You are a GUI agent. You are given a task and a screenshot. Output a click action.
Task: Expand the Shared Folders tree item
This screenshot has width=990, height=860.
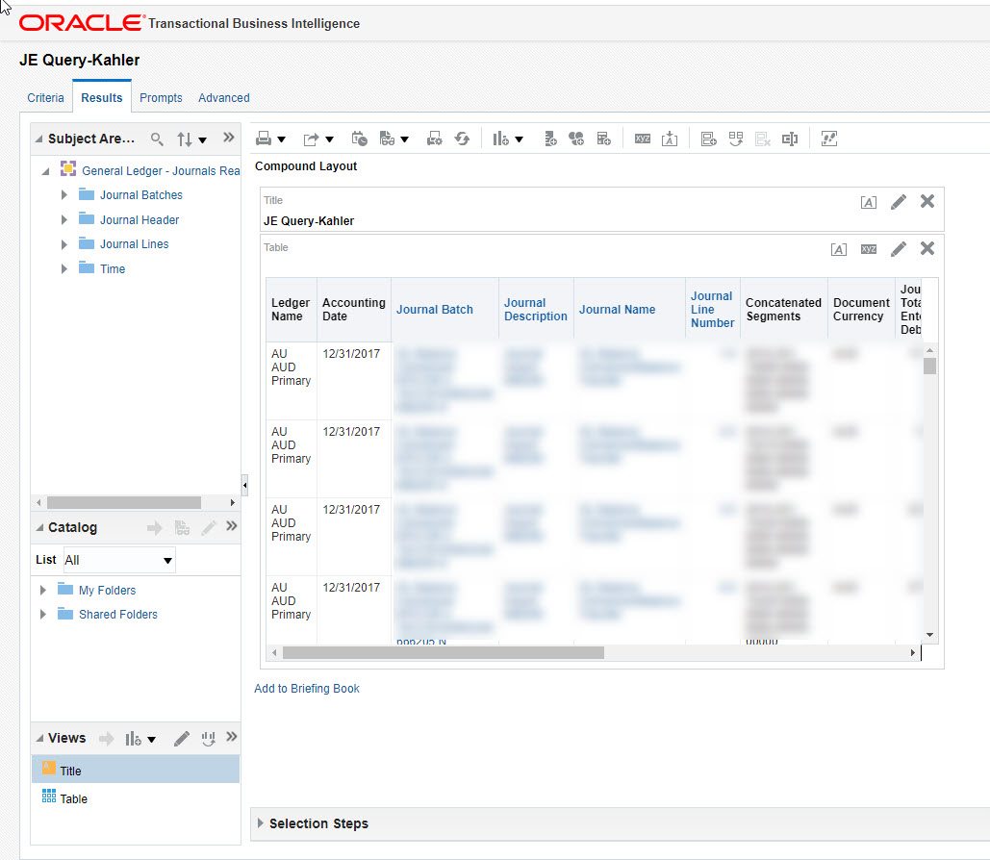[x=41, y=614]
